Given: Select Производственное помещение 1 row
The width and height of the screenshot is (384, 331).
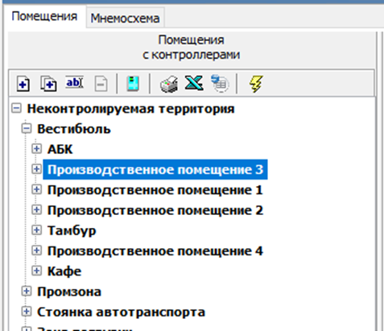Looking at the screenshot, I should 155,190.
